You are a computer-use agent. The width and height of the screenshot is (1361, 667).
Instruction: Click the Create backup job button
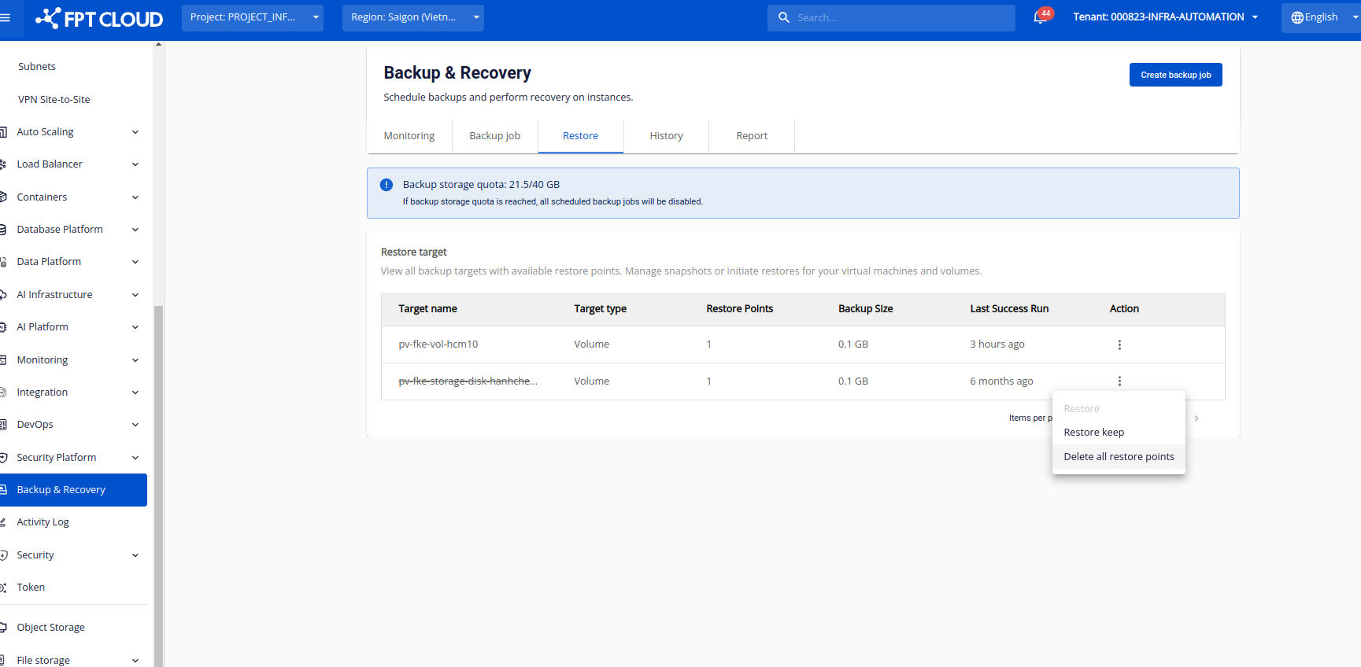tap(1175, 75)
